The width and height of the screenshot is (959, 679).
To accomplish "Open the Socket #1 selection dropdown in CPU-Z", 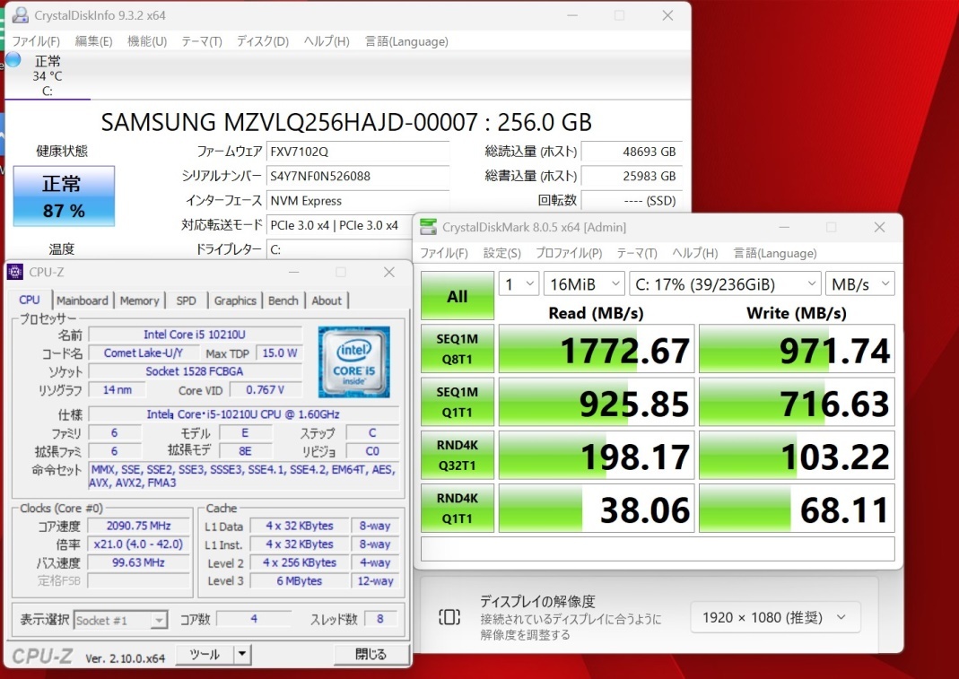I will click(120, 621).
